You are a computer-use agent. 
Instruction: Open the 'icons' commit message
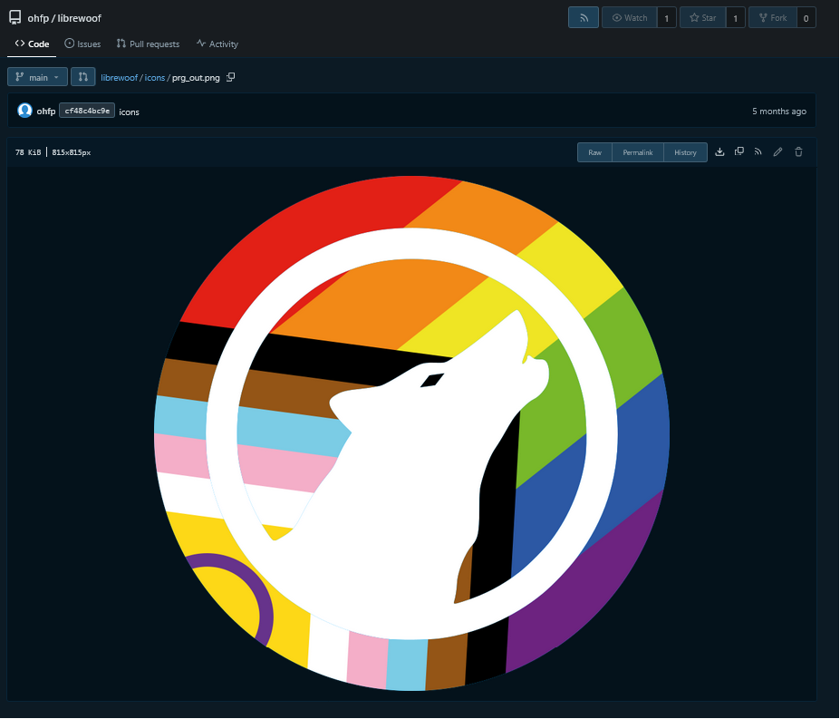tap(129, 112)
